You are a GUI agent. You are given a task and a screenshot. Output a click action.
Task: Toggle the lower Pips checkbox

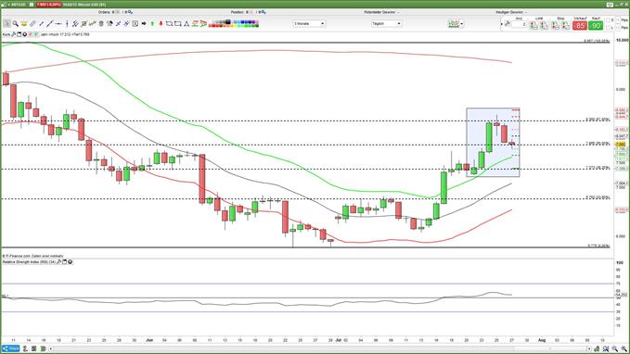[x=618, y=27]
